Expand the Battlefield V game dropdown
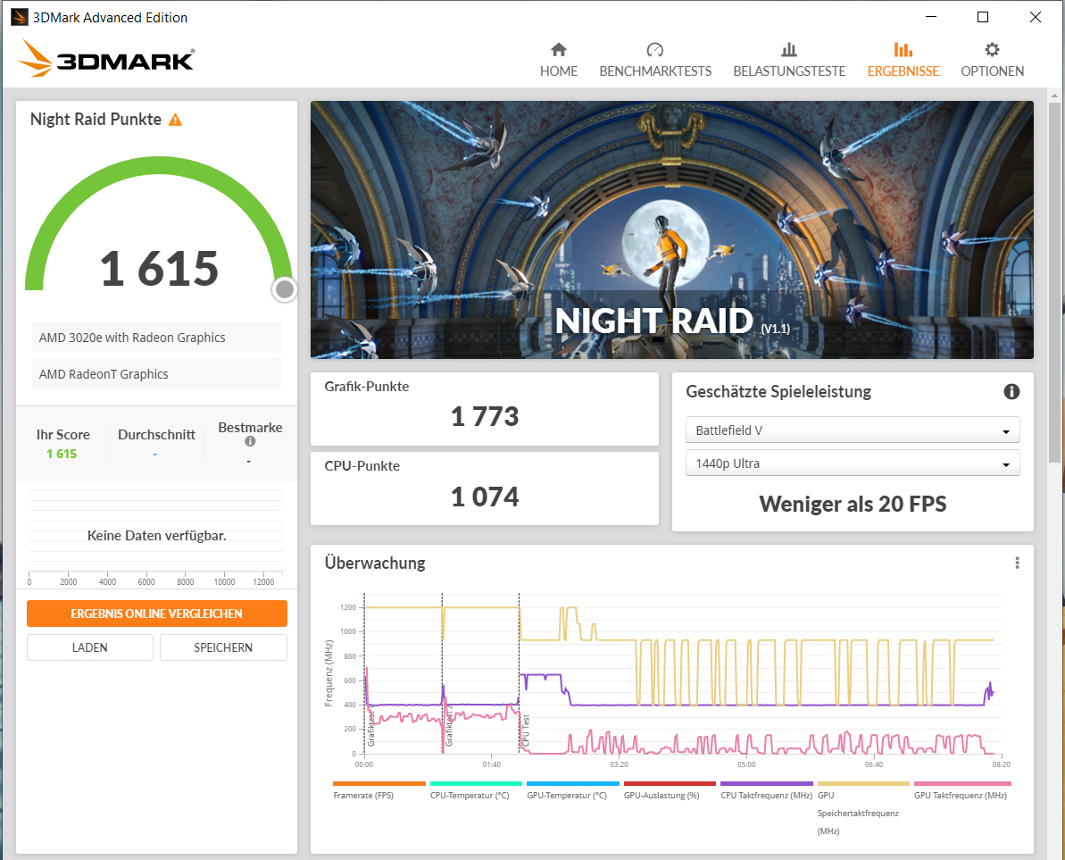This screenshot has height=860, width=1065. [x=853, y=430]
